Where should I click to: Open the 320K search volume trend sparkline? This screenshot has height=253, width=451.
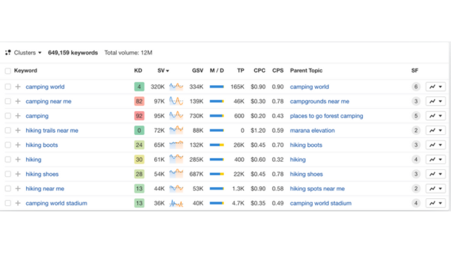point(176,86)
